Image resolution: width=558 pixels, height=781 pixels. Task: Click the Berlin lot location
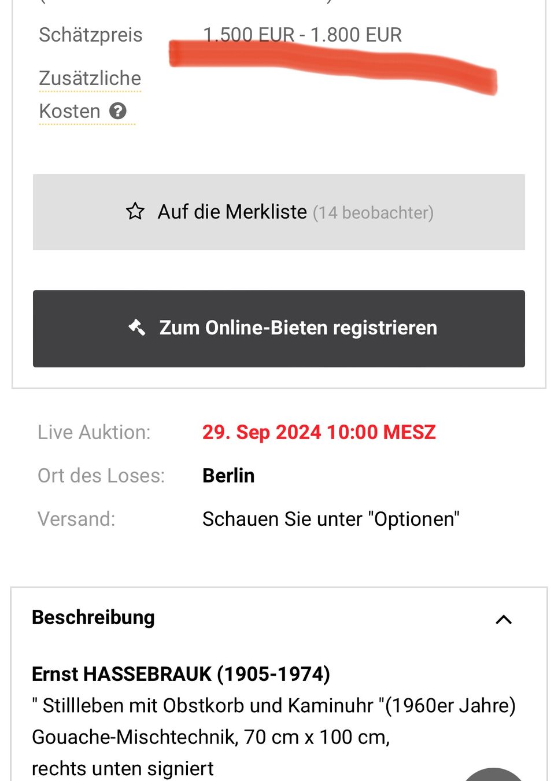(x=228, y=476)
